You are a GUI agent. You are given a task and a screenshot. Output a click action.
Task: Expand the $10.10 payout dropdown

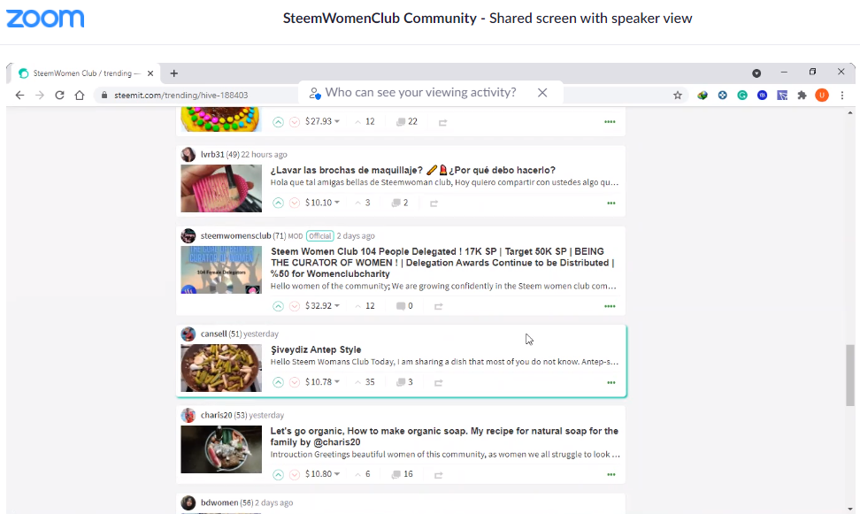tap(322, 203)
